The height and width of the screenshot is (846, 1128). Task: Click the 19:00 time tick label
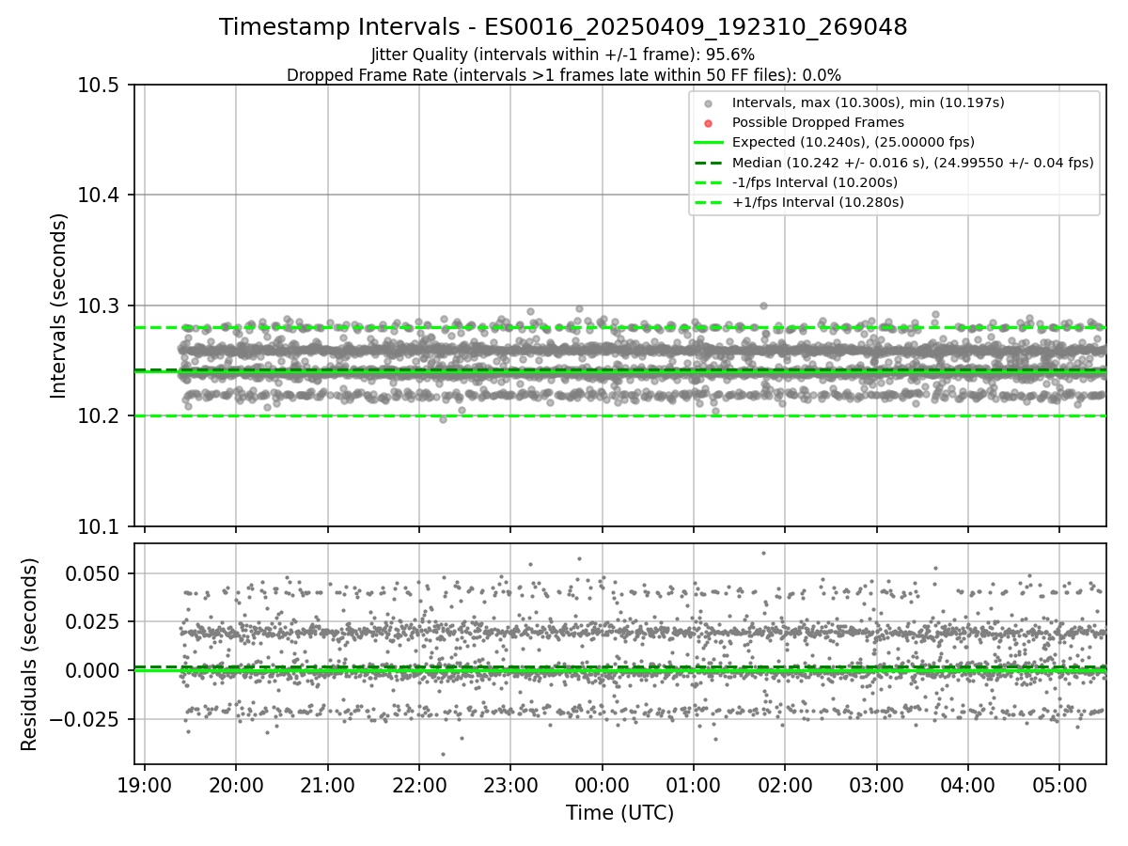(144, 785)
